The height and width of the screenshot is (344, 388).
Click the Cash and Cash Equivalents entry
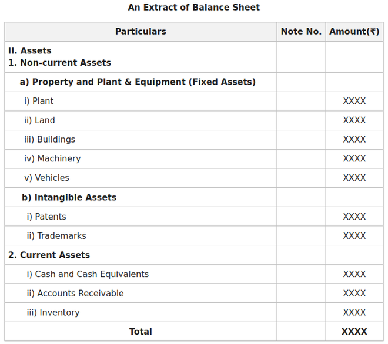(88, 274)
